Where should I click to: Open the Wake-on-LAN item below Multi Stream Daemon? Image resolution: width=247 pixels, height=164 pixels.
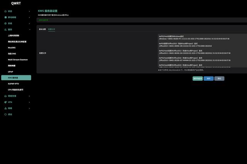pyautogui.click(x=12, y=66)
